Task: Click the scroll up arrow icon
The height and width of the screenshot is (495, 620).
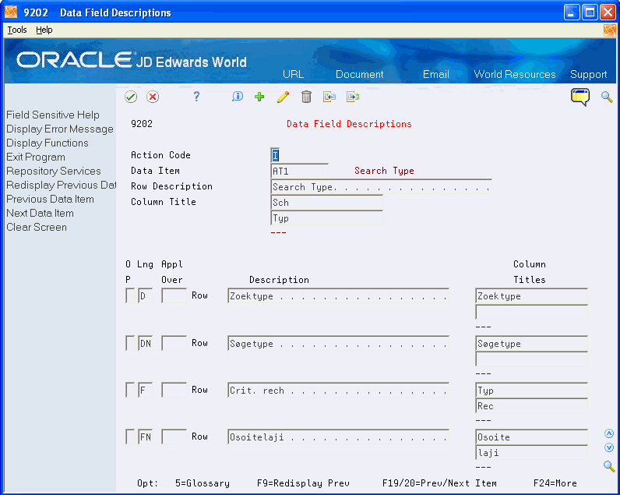Action: 609,433
